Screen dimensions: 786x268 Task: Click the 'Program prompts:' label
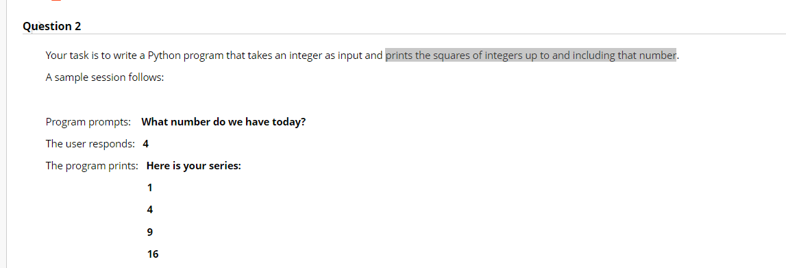click(x=88, y=122)
